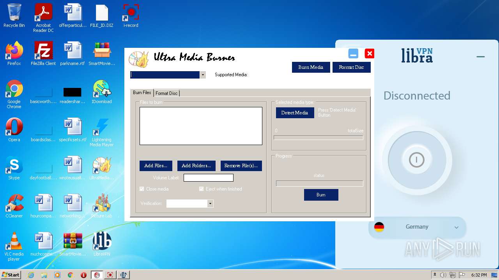The height and width of the screenshot is (280, 499).
Task: Switch to LibraVPN taskbar button
Action: click(124, 275)
